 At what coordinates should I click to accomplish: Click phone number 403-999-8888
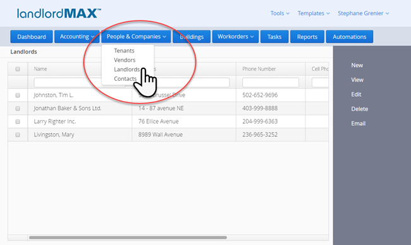point(260,108)
